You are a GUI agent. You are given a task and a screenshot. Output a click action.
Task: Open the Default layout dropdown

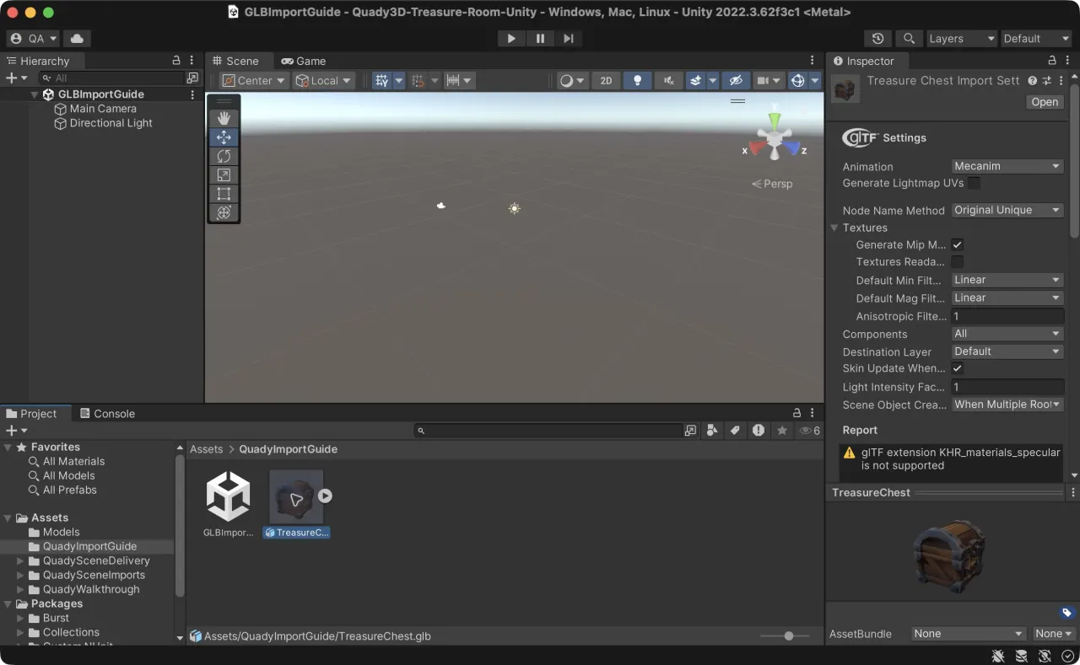[1035, 39]
